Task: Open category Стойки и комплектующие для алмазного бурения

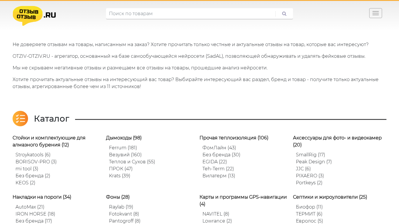Action: [49, 141]
